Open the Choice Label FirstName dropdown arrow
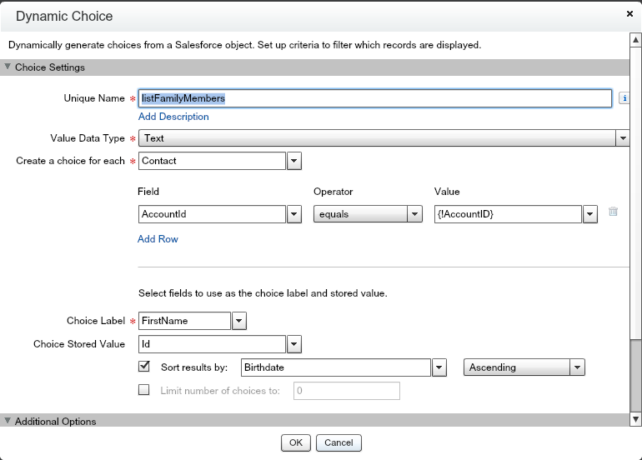Screen dimensions: 642x460 tap(239, 321)
